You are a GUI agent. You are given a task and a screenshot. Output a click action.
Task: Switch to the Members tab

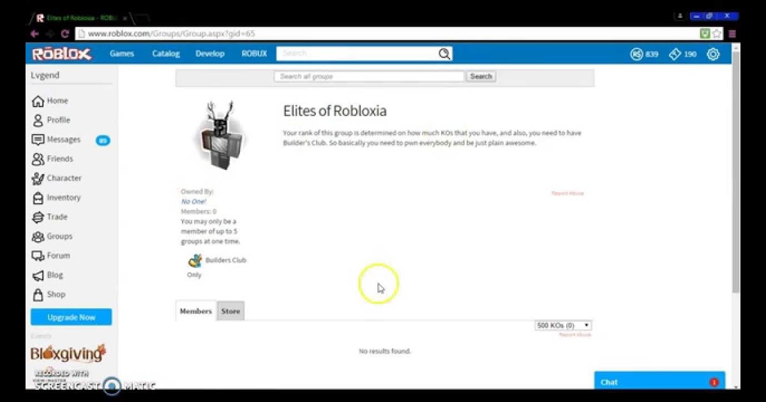(x=196, y=311)
